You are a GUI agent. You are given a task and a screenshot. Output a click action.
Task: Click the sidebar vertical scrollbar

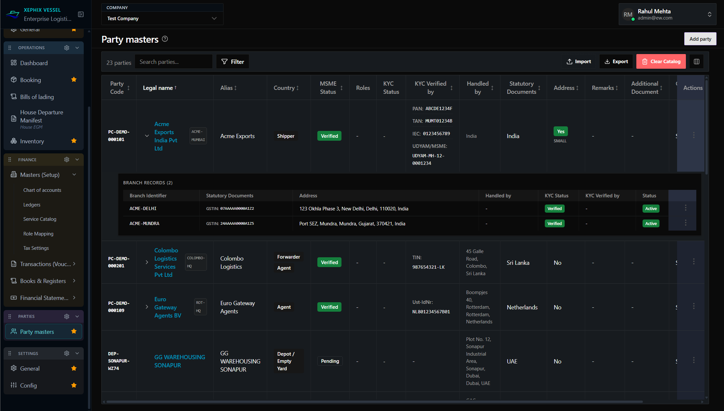click(x=89, y=257)
